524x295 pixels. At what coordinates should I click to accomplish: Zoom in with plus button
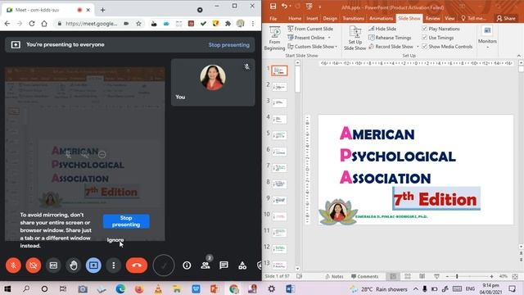[x=491, y=276]
